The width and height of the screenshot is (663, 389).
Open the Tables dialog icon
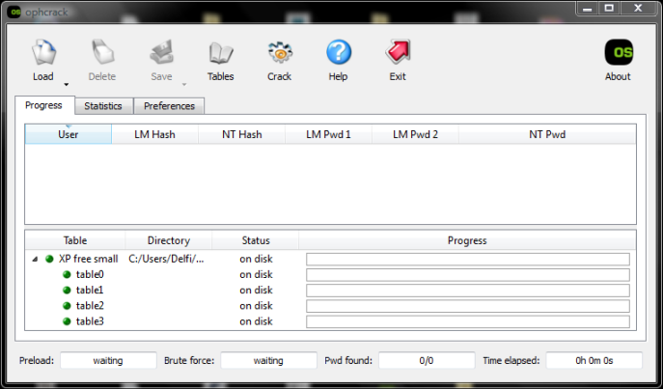click(x=221, y=53)
